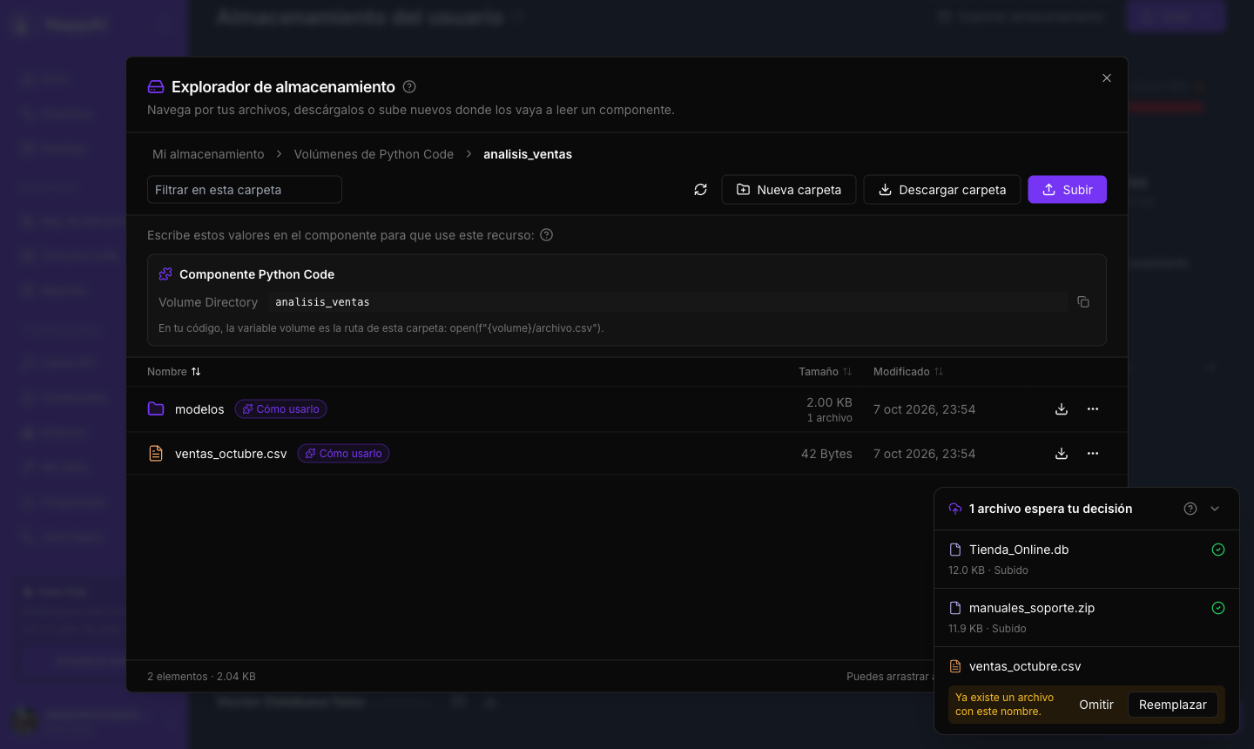Click the Nueva carpeta button

click(789, 190)
